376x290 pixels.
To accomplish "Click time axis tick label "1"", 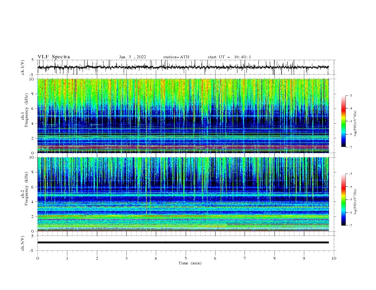I will 67,258.
